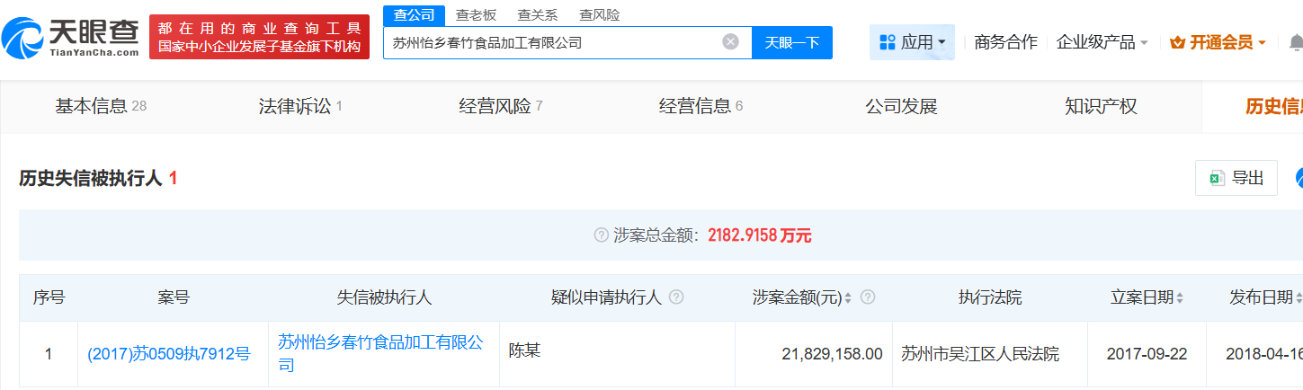The height and width of the screenshot is (390, 1303).
Task: Click the 导出 export button
Action: click(1236, 178)
